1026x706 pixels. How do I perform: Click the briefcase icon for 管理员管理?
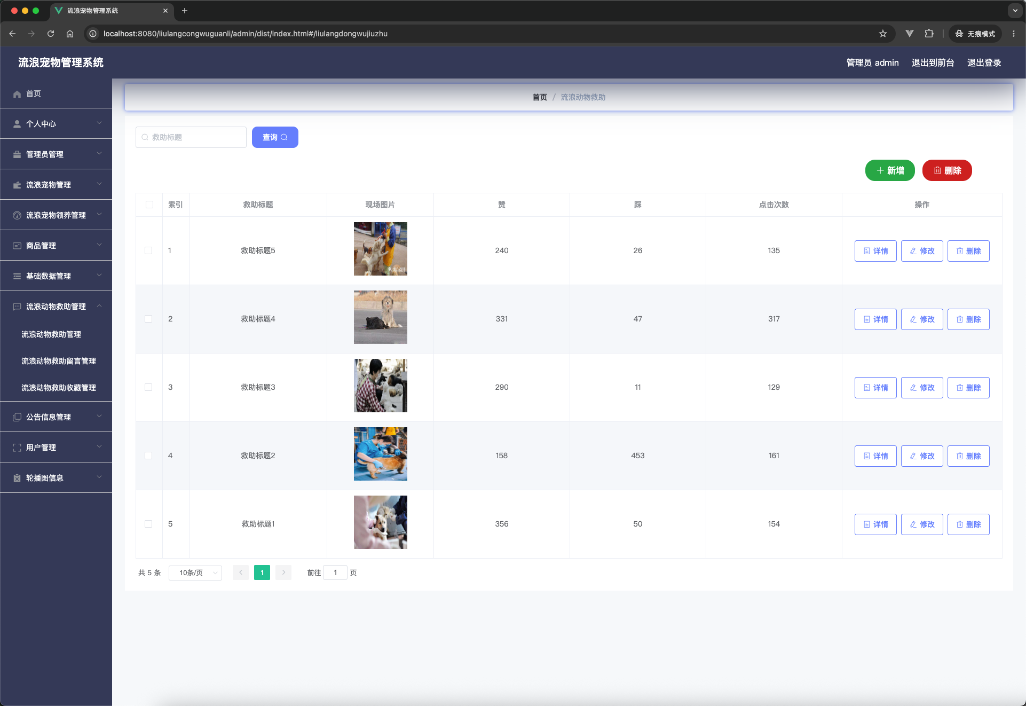click(x=17, y=154)
